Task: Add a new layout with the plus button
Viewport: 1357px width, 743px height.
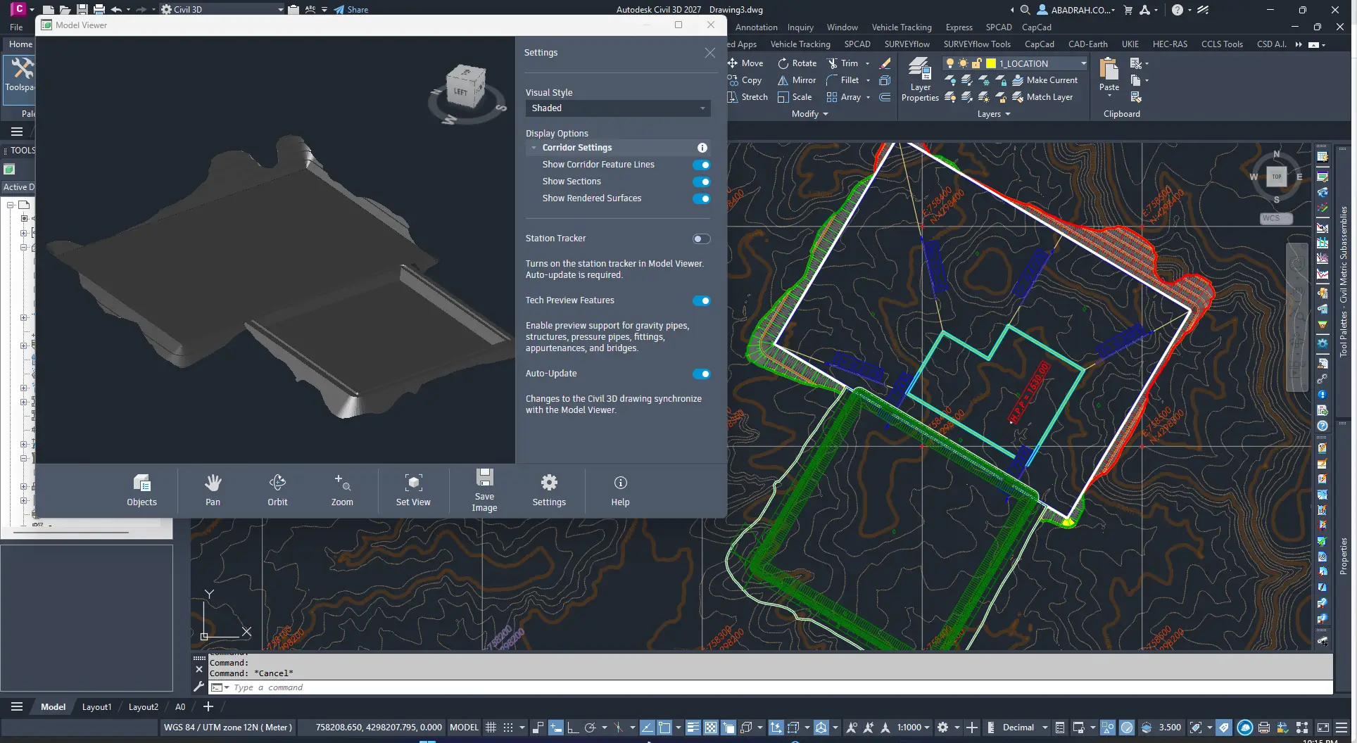Action: pos(208,706)
